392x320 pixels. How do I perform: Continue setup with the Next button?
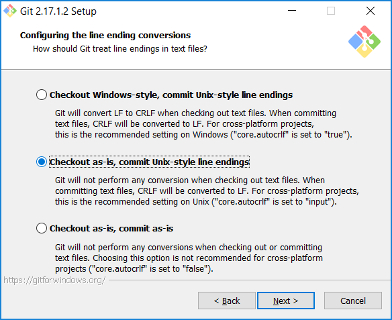coord(286,301)
